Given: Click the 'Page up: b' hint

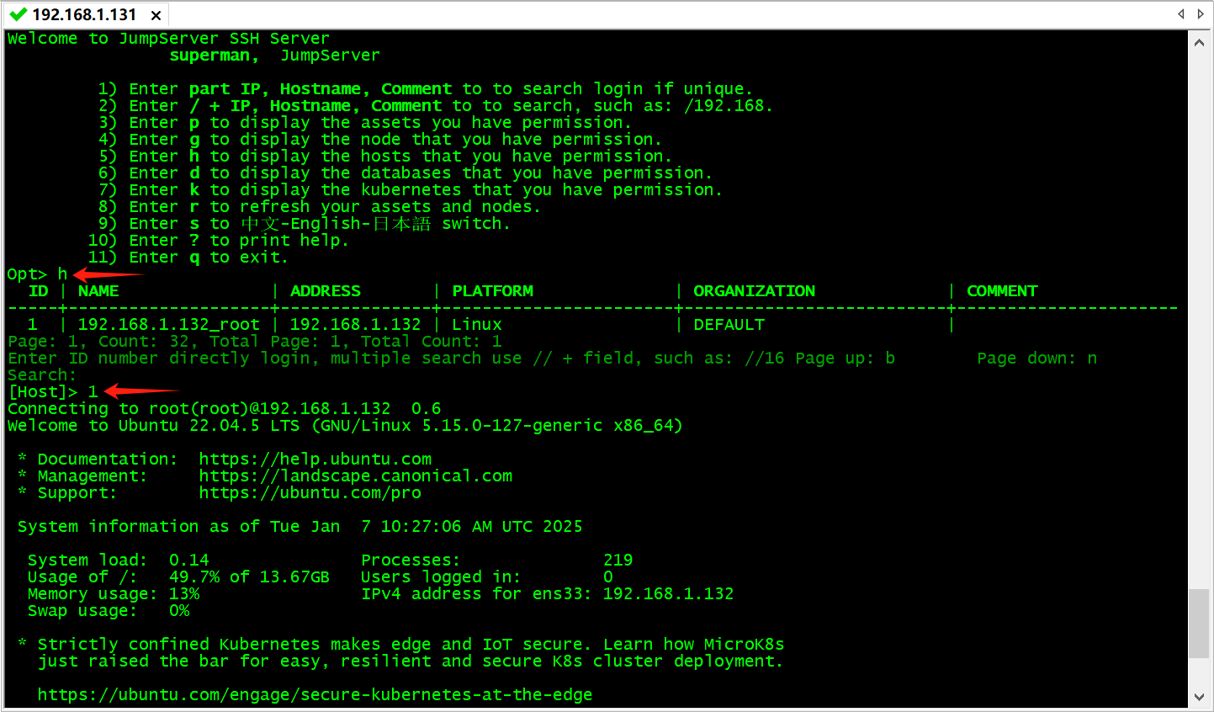Looking at the screenshot, I should point(846,358).
